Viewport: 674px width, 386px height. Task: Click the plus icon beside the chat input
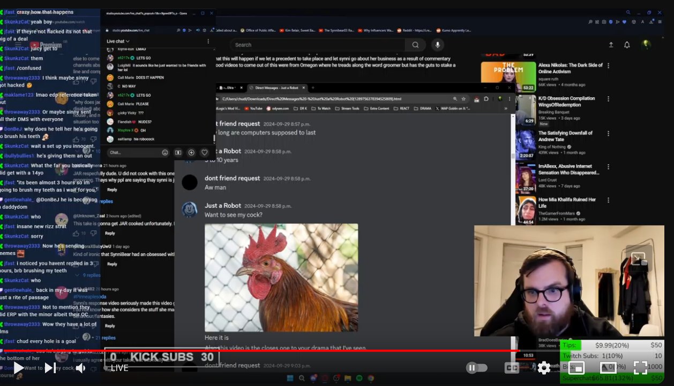coord(191,152)
